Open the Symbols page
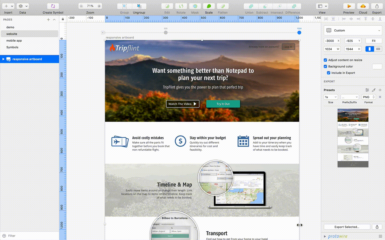This screenshot has width=385, height=240. tap(29, 47)
